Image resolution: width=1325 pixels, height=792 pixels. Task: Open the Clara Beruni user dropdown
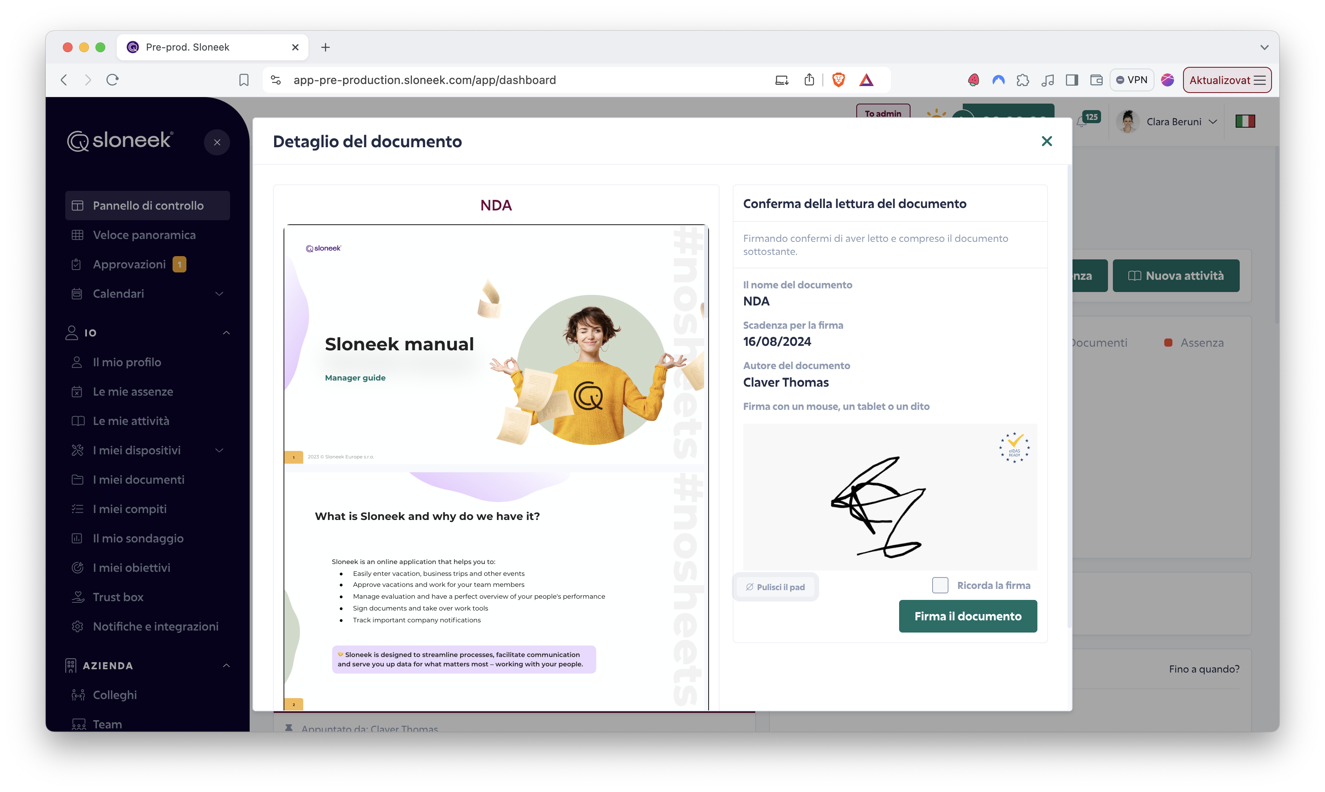tap(1167, 122)
